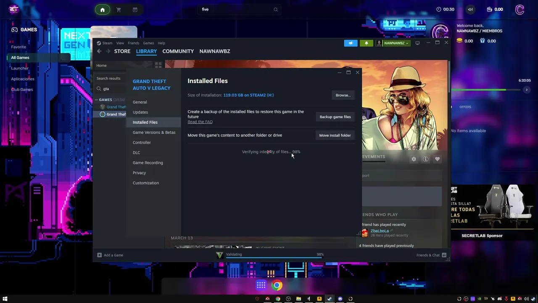Click the session time progress bar arrow
The height and width of the screenshot is (303, 538).
click(526, 90)
